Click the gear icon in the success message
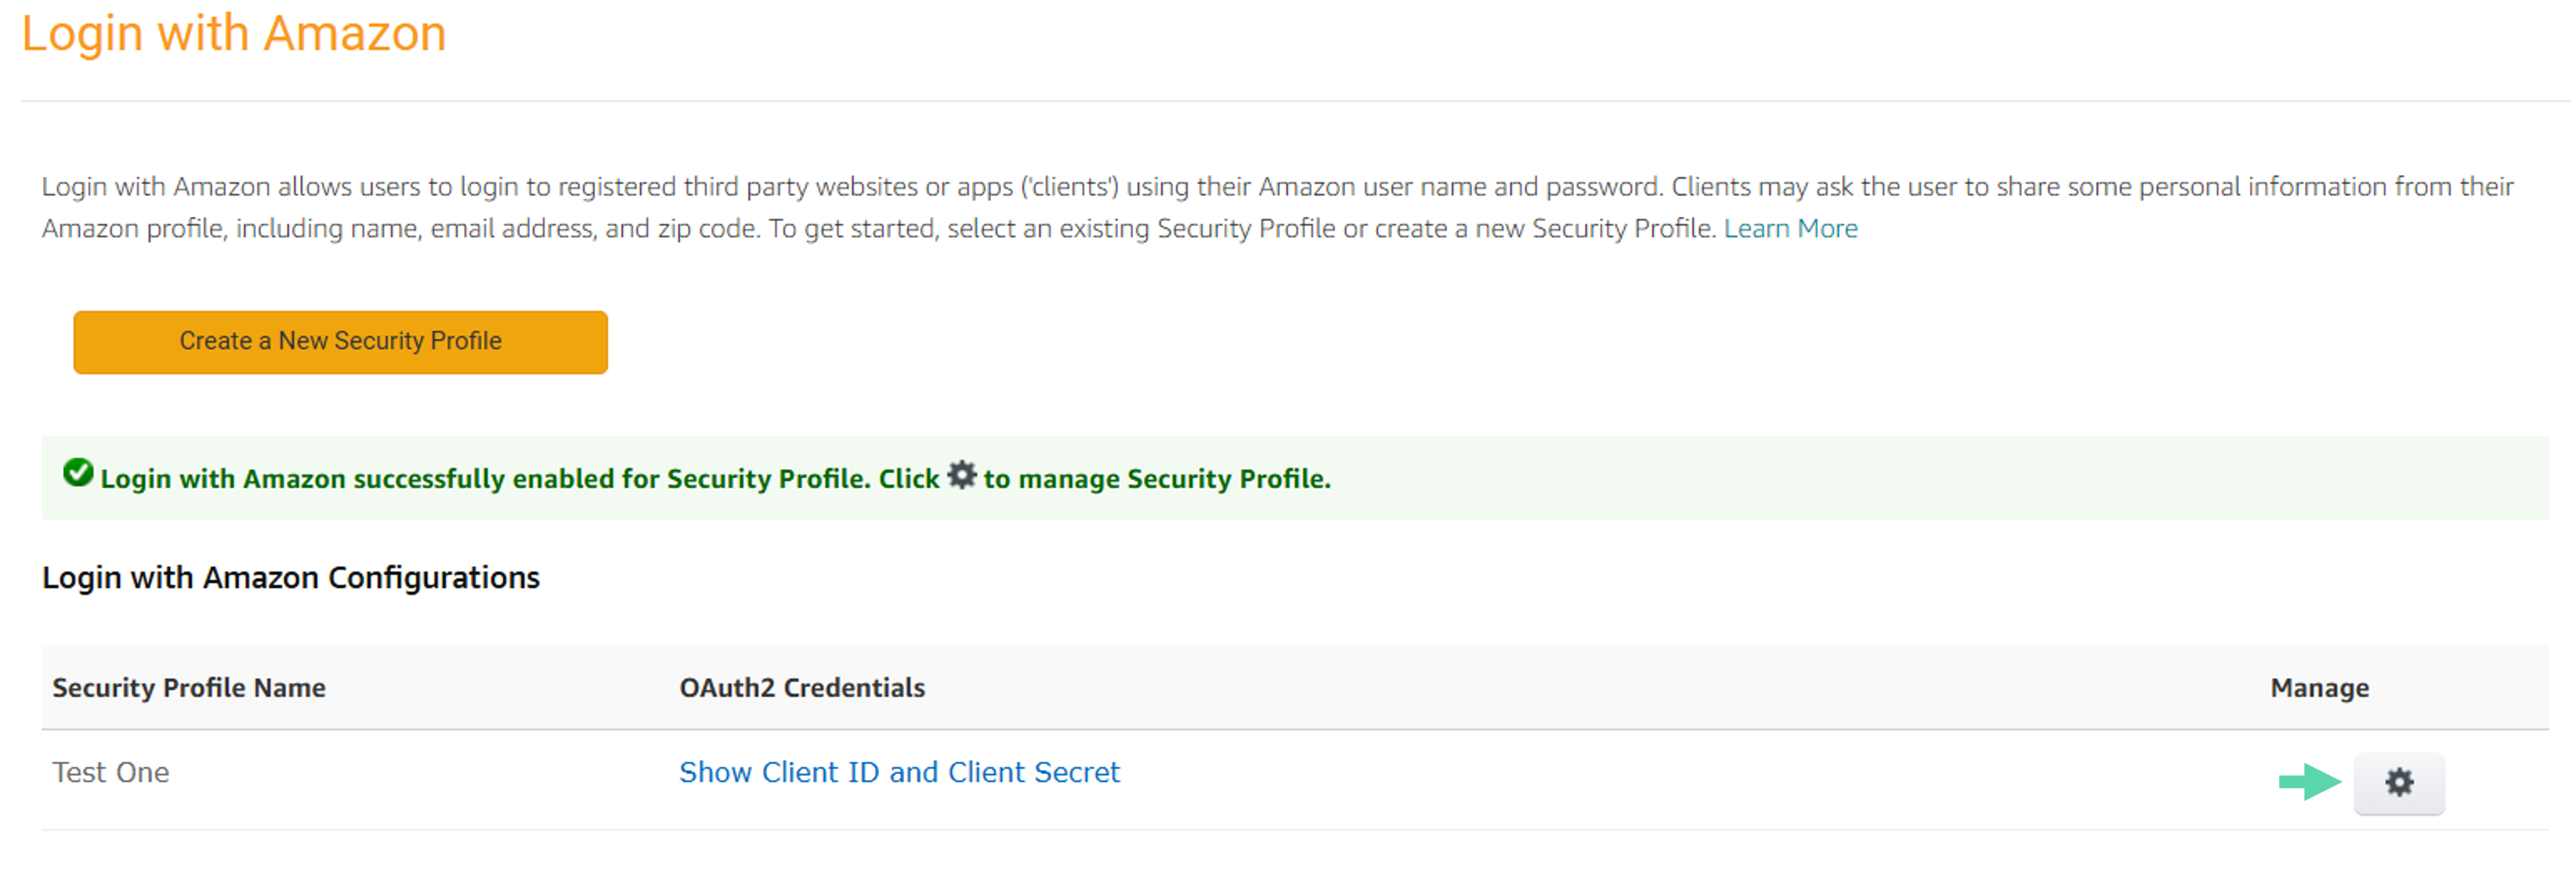The image size is (2576, 869). (961, 474)
